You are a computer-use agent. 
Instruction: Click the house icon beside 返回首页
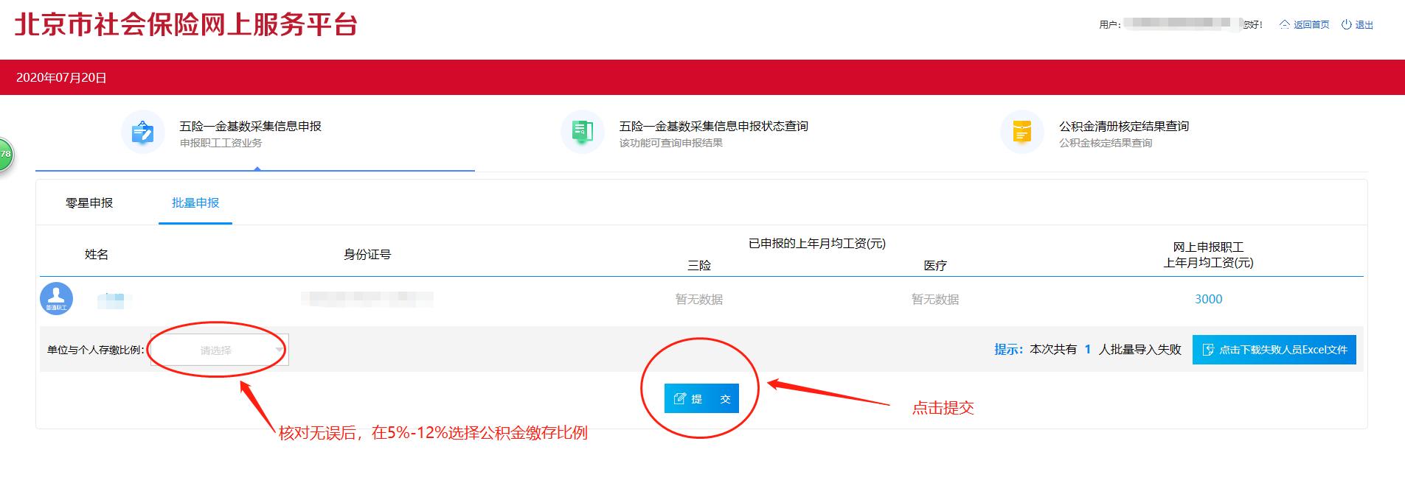pos(1286,24)
